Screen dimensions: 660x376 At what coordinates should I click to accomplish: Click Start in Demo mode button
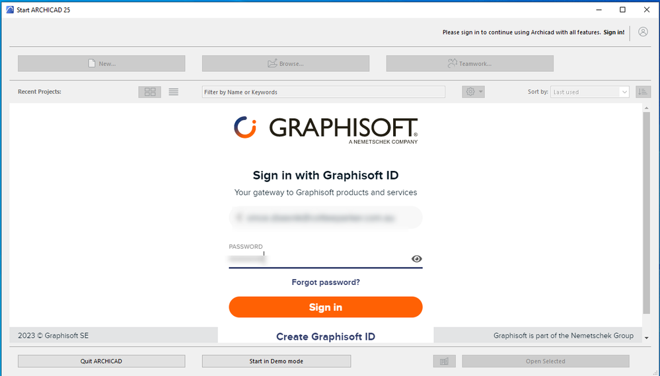coord(276,361)
